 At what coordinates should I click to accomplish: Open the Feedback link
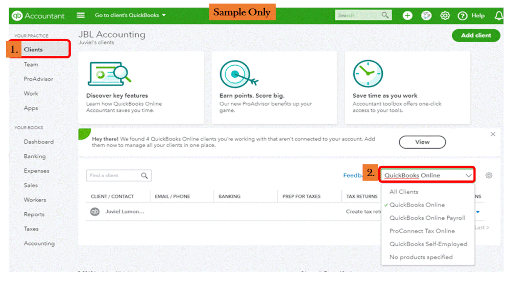[353, 176]
